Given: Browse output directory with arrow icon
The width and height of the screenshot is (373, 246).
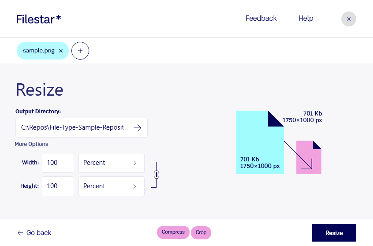Looking at the screenshot, I should (138, 128).
